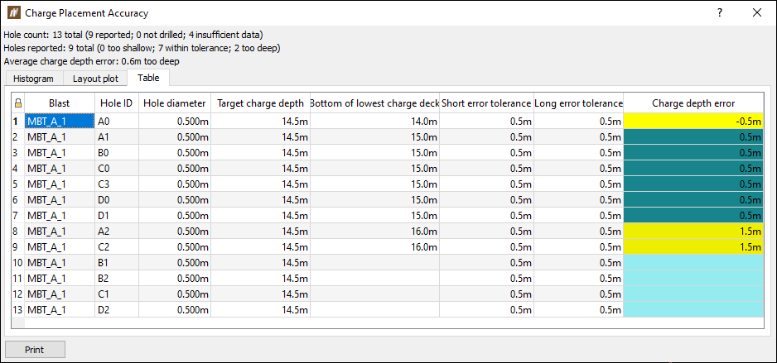Click Hole ID cell B2
The height and width of the screenshot is (363, 777).
tap(117, 279)
